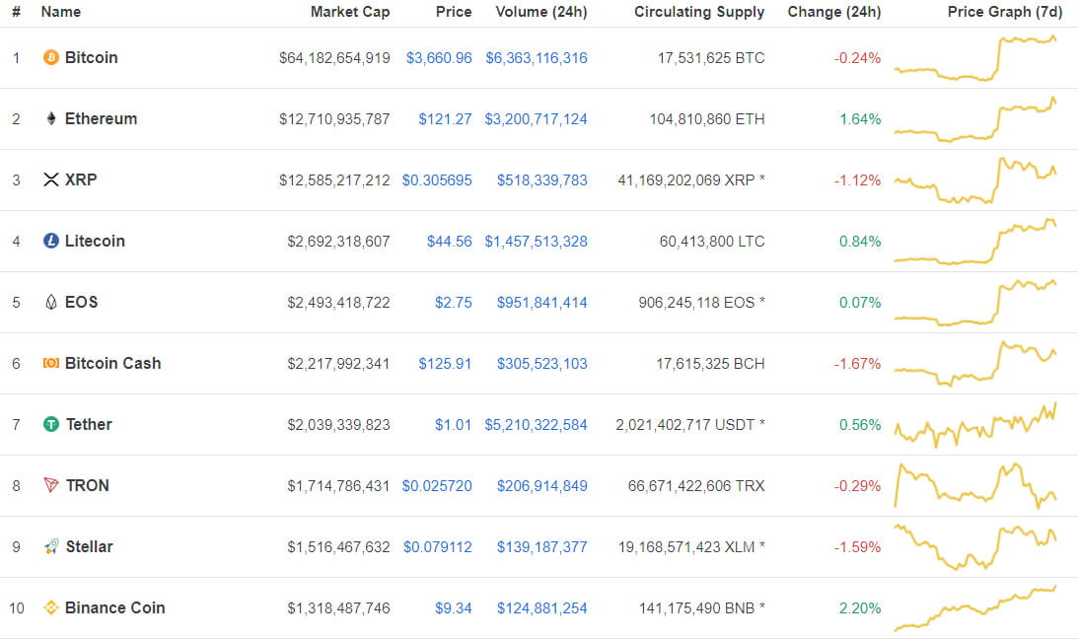This screenshot has height=639, width=1078.
Task: Open XRP 7-day price graph
Action: [x=975, y=180]
